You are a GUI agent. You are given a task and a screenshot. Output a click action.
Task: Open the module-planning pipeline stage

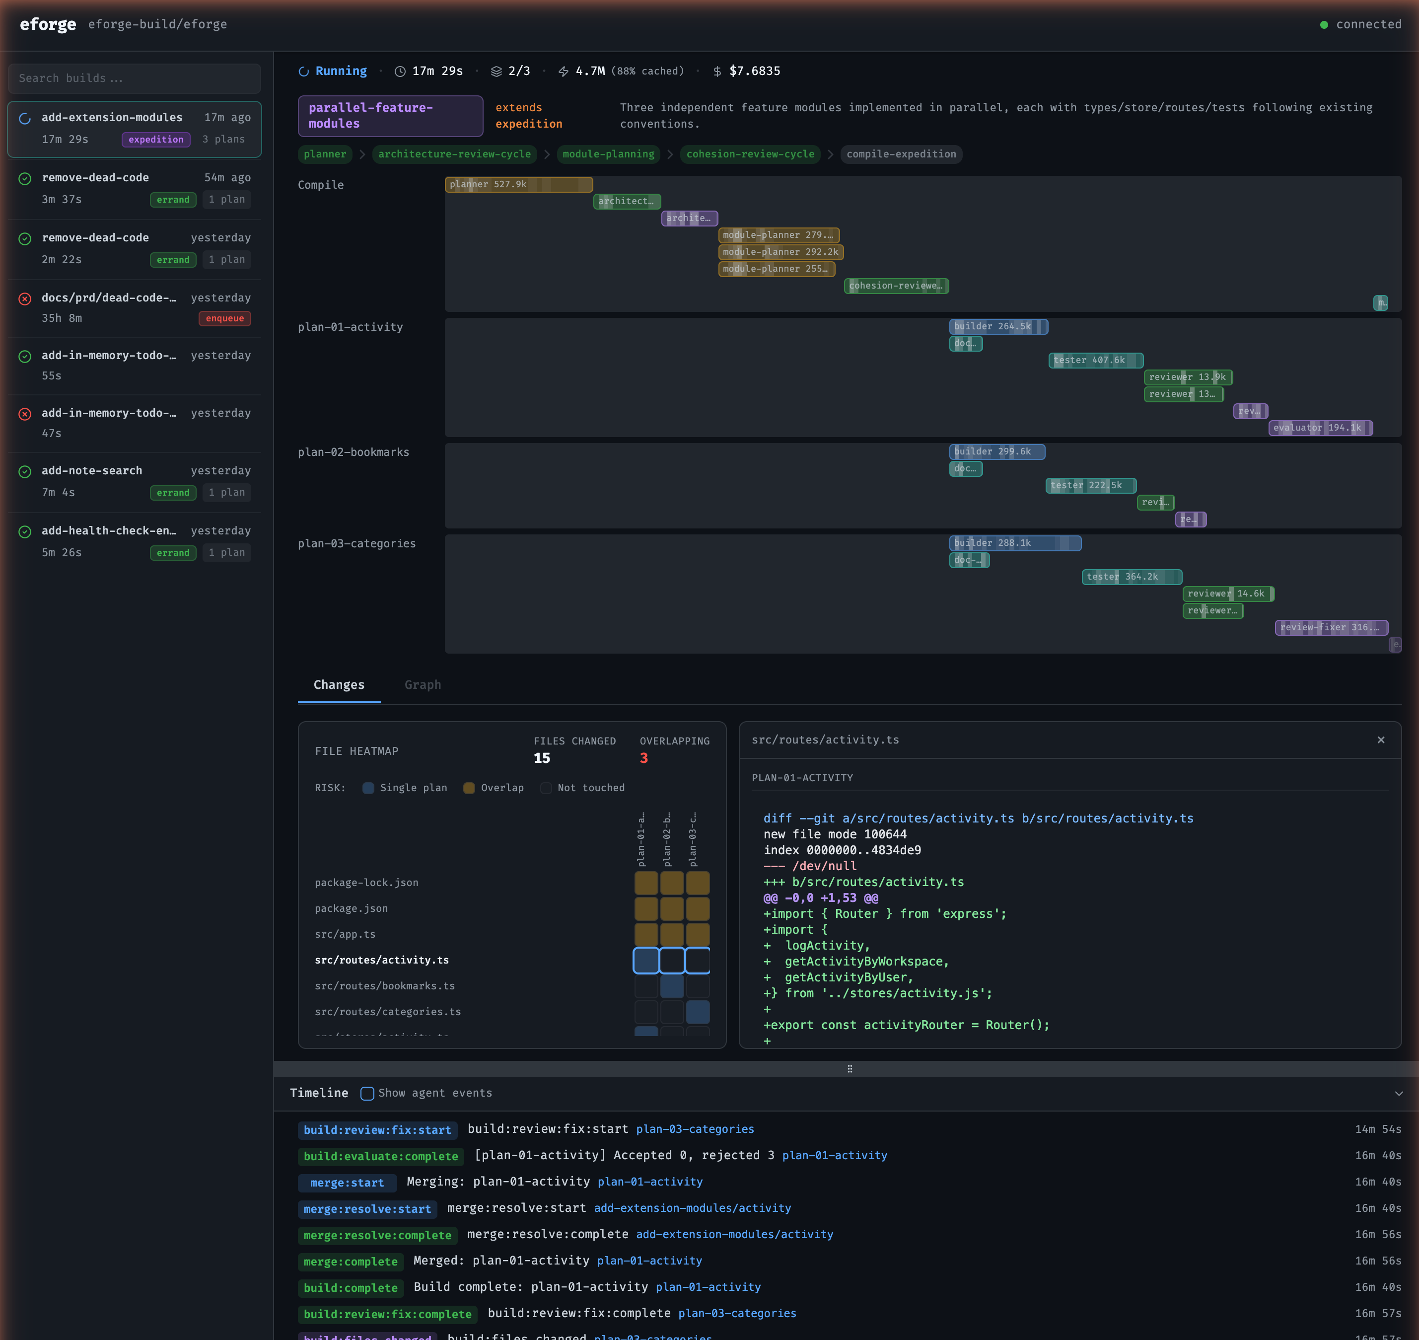coord(608,153)
